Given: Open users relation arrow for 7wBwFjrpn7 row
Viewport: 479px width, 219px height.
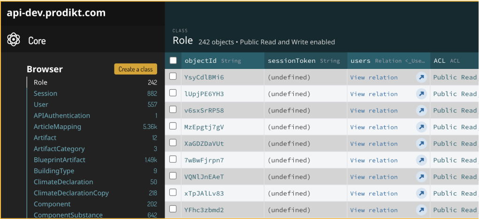Looking at the screenshot, I should tap(421, 160).
